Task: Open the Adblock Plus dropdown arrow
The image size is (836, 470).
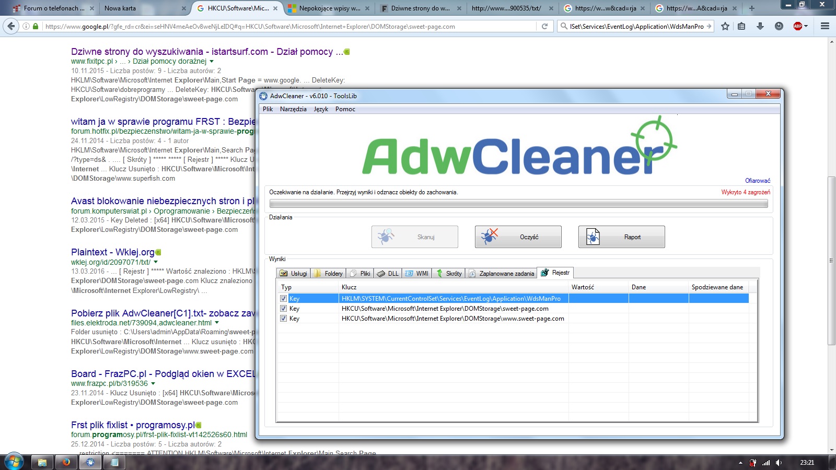Action: click(806, 26)
